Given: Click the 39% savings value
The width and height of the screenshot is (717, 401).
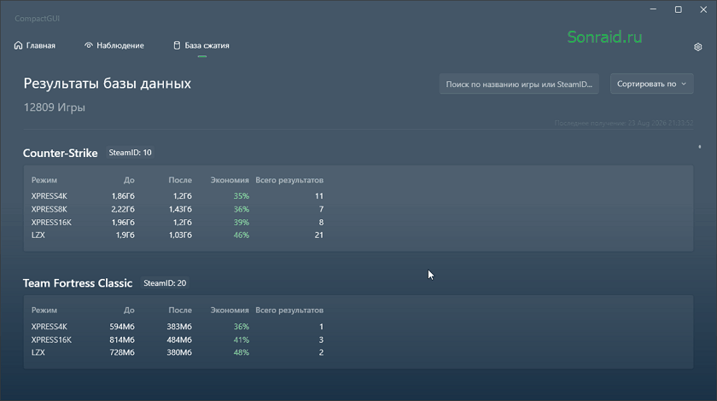Looking at the screenshot, I should pos(242,222).
